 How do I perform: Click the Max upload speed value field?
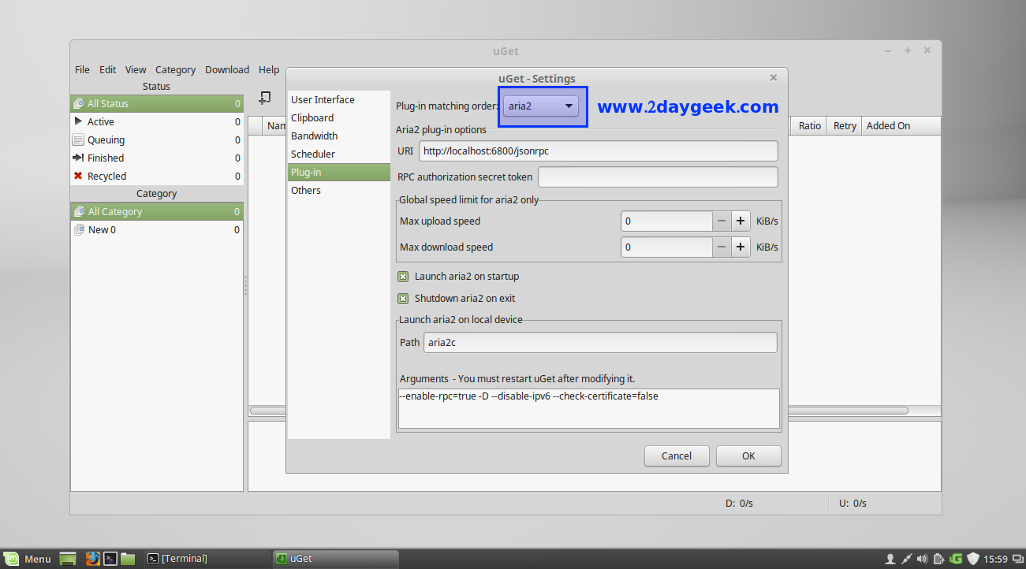coord(666,221)
